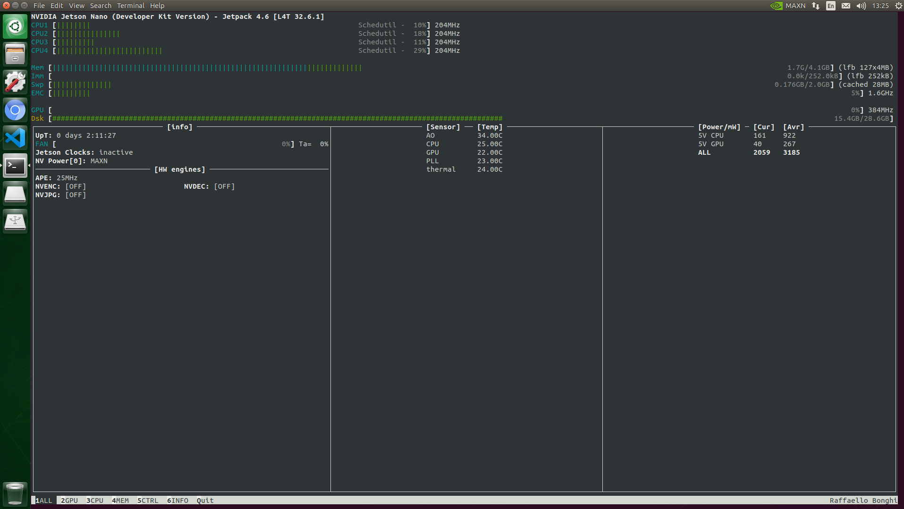
Task: Open the USB device icon in dock
Action: (x=15, y=222)
